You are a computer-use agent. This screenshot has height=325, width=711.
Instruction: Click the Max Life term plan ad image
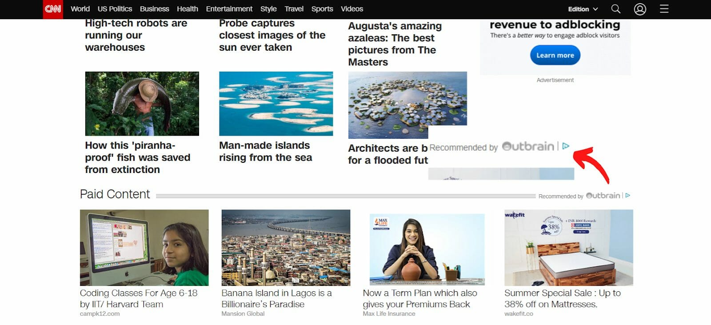click(x=427, y=249)
